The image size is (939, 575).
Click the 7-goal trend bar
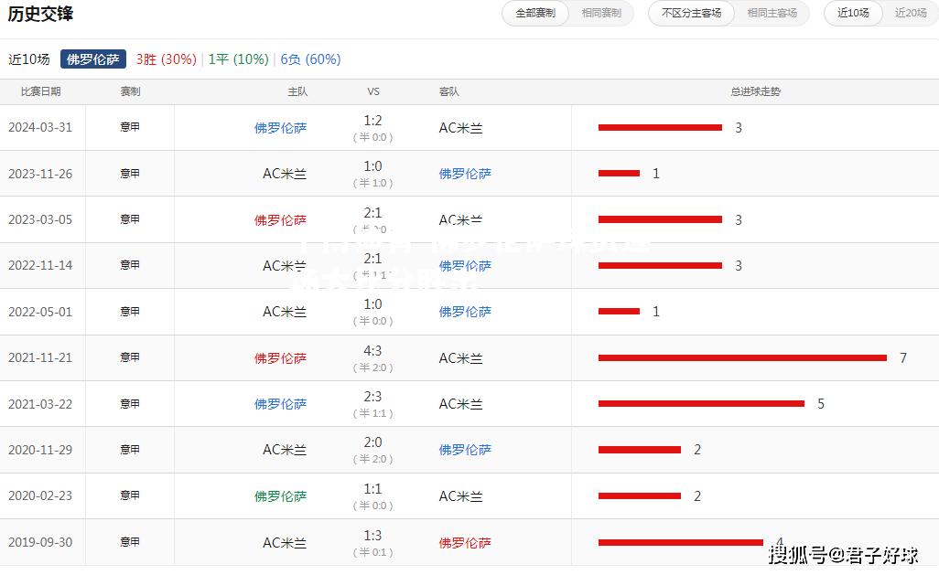[742, 357]
